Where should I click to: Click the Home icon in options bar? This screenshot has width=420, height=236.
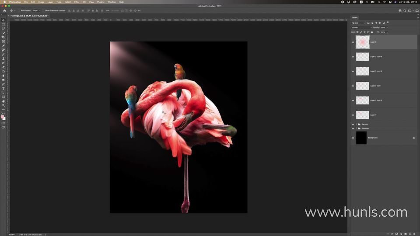pos(4,10)
